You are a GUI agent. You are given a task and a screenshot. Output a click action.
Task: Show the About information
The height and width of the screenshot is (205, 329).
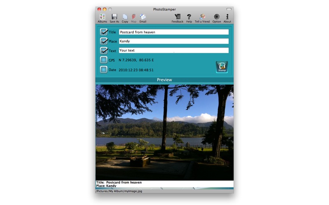[227, 17]
